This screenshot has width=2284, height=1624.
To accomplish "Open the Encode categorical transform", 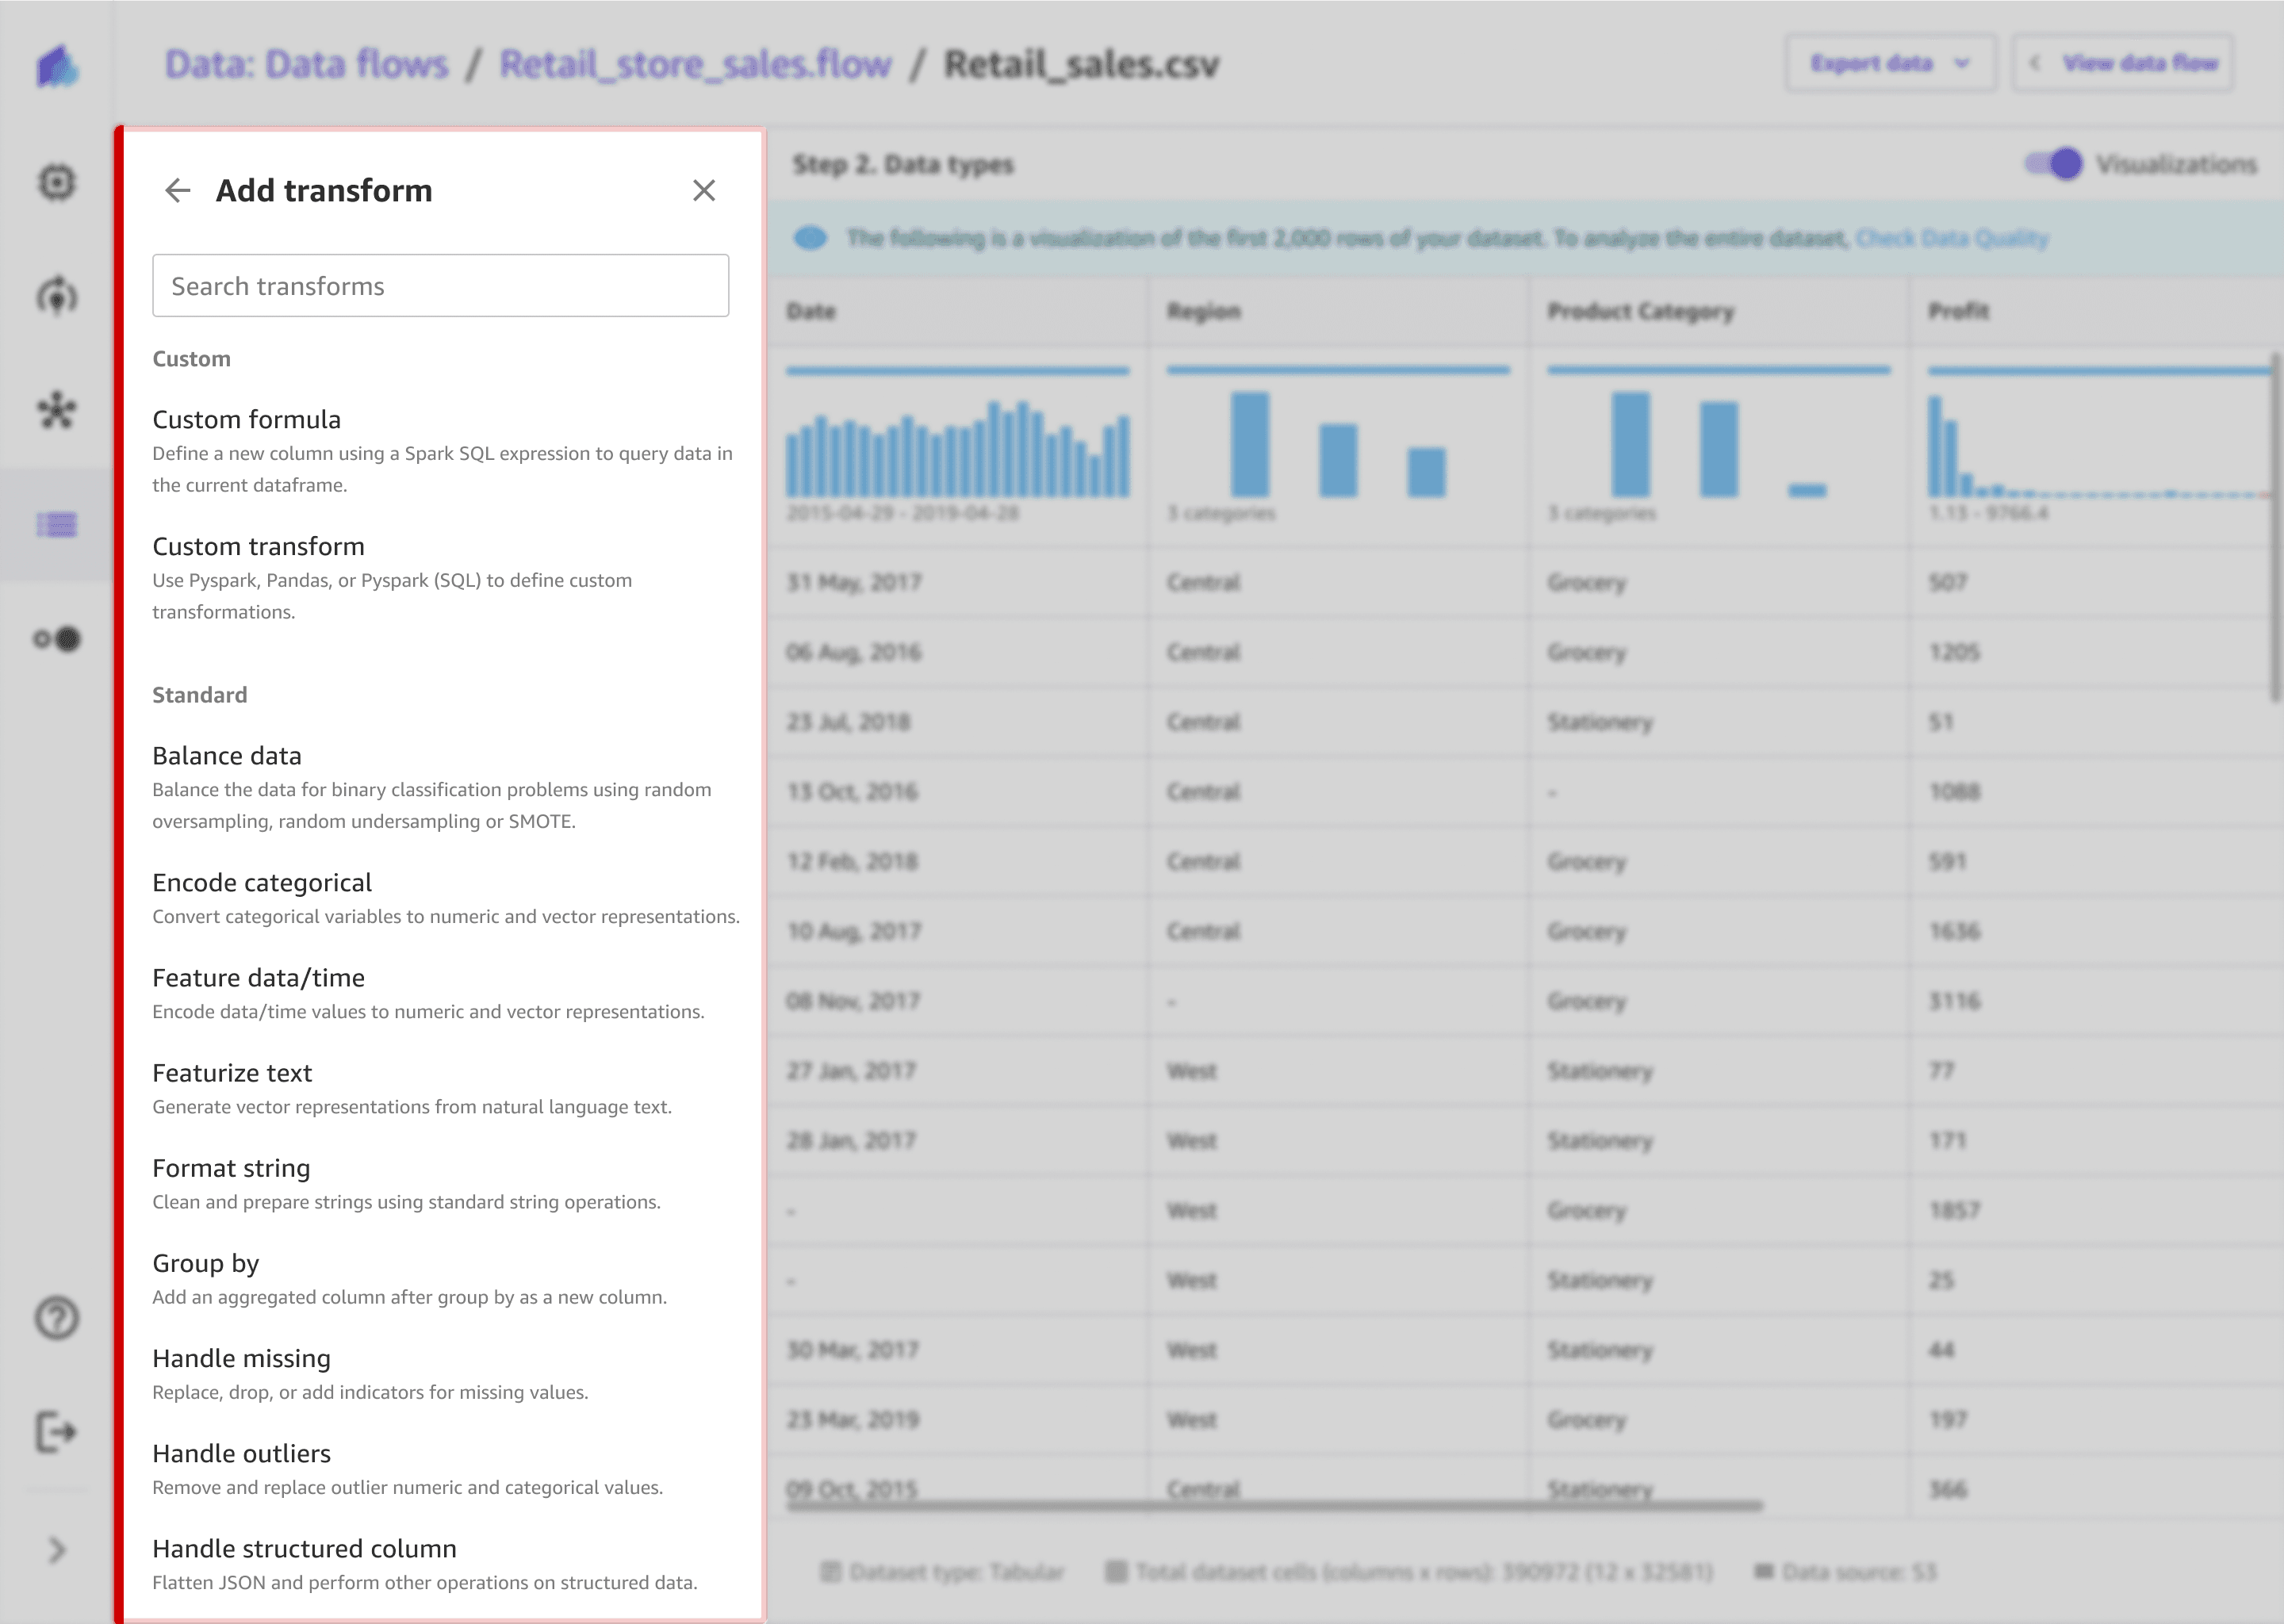I will click(261, 882).
